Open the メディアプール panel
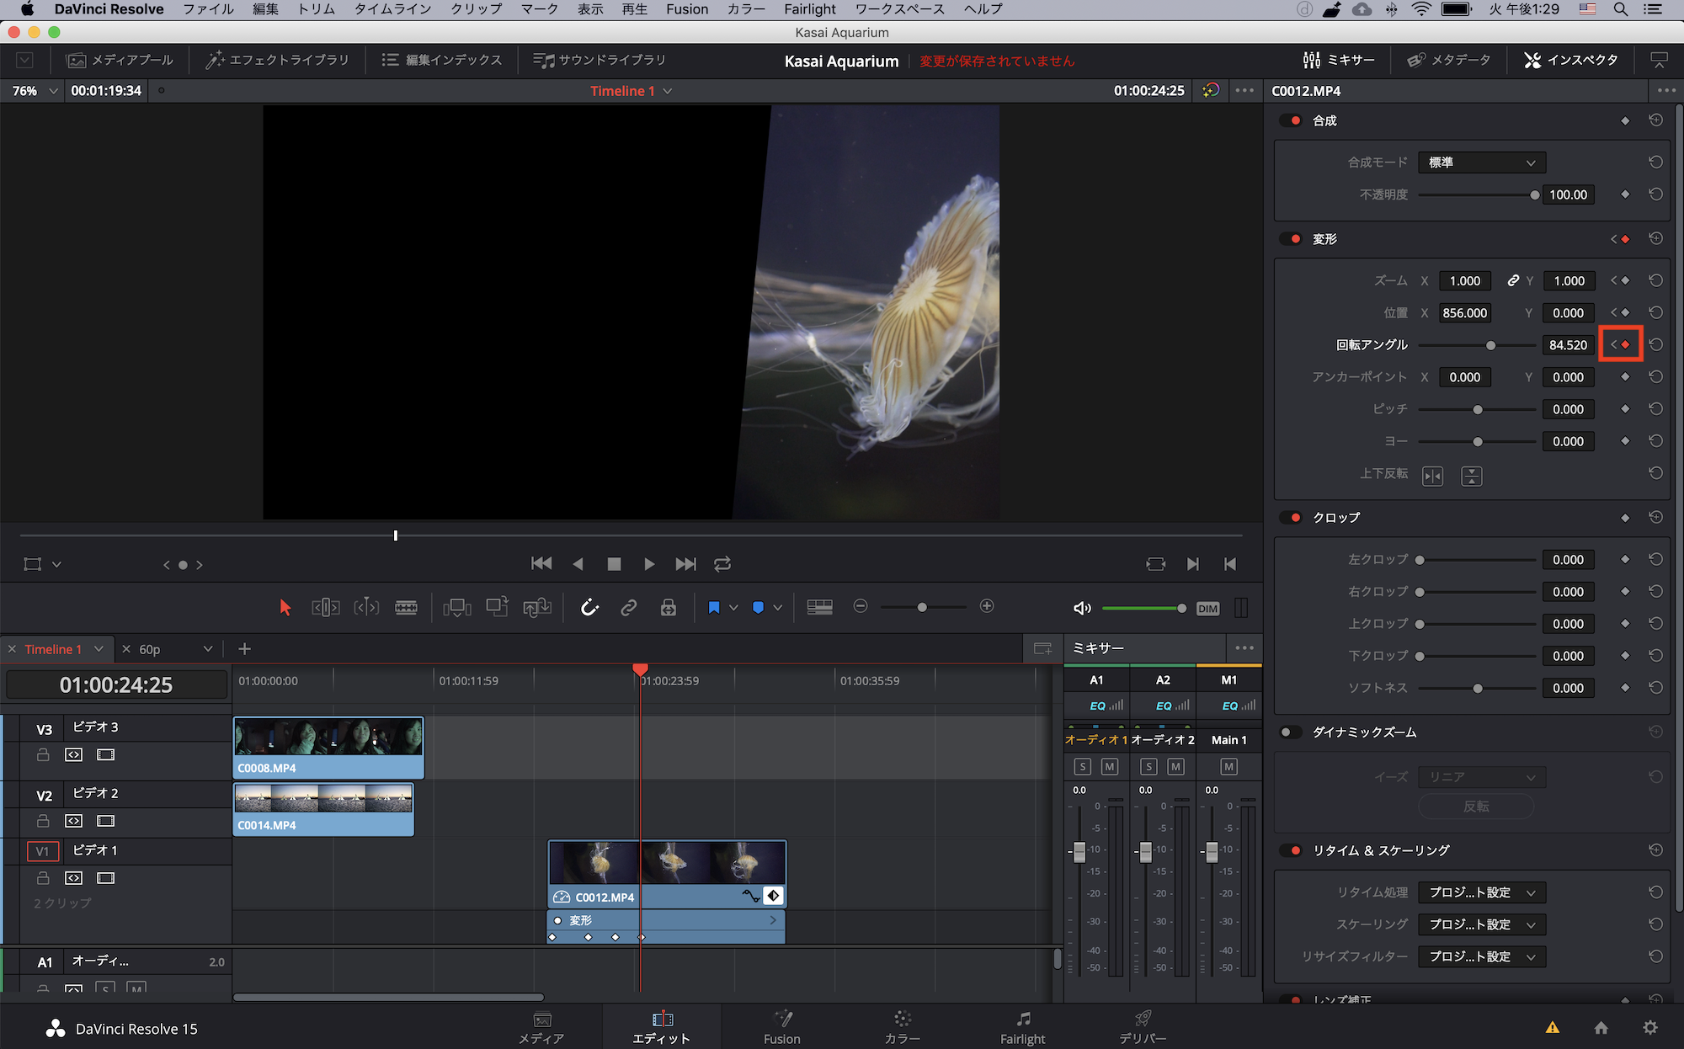This screenshot has height=1049, width=1684. [120, 61]
